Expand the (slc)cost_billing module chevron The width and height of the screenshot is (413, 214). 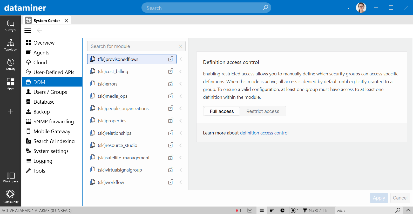click(181, 72)
